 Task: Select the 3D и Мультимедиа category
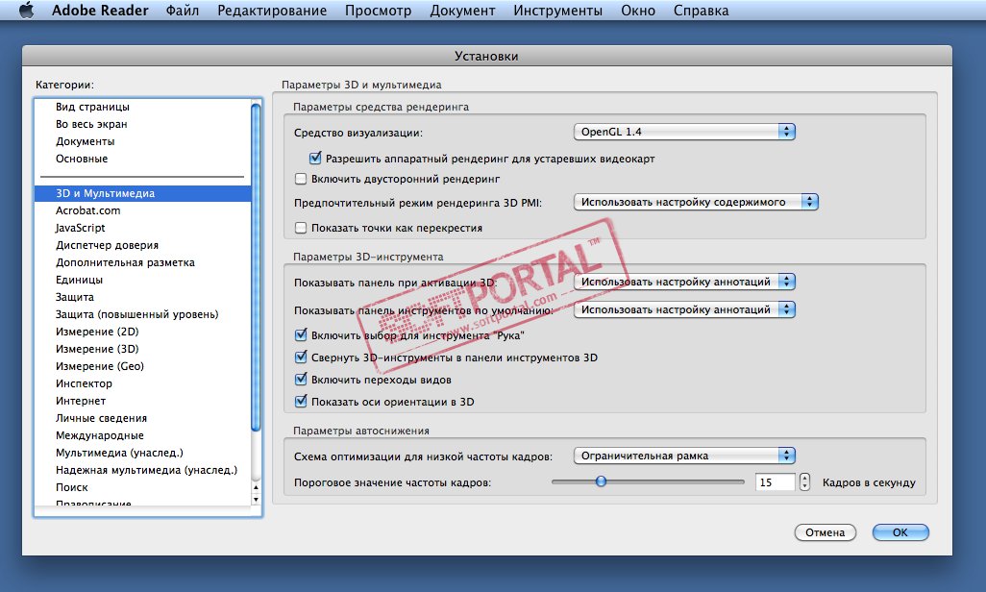coord(143,193)
